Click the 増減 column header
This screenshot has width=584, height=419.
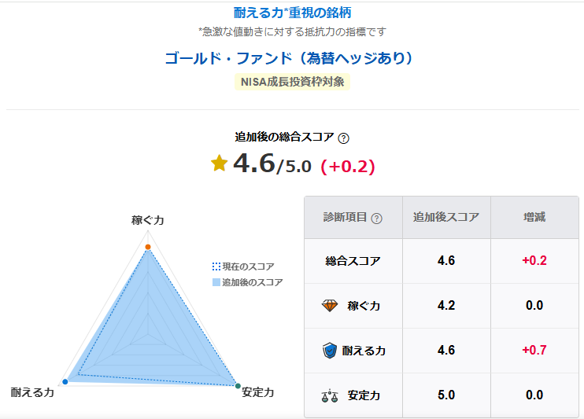(x=534, y=218)
